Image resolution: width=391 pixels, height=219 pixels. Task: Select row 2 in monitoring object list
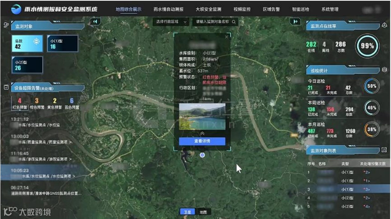(348, 181)
